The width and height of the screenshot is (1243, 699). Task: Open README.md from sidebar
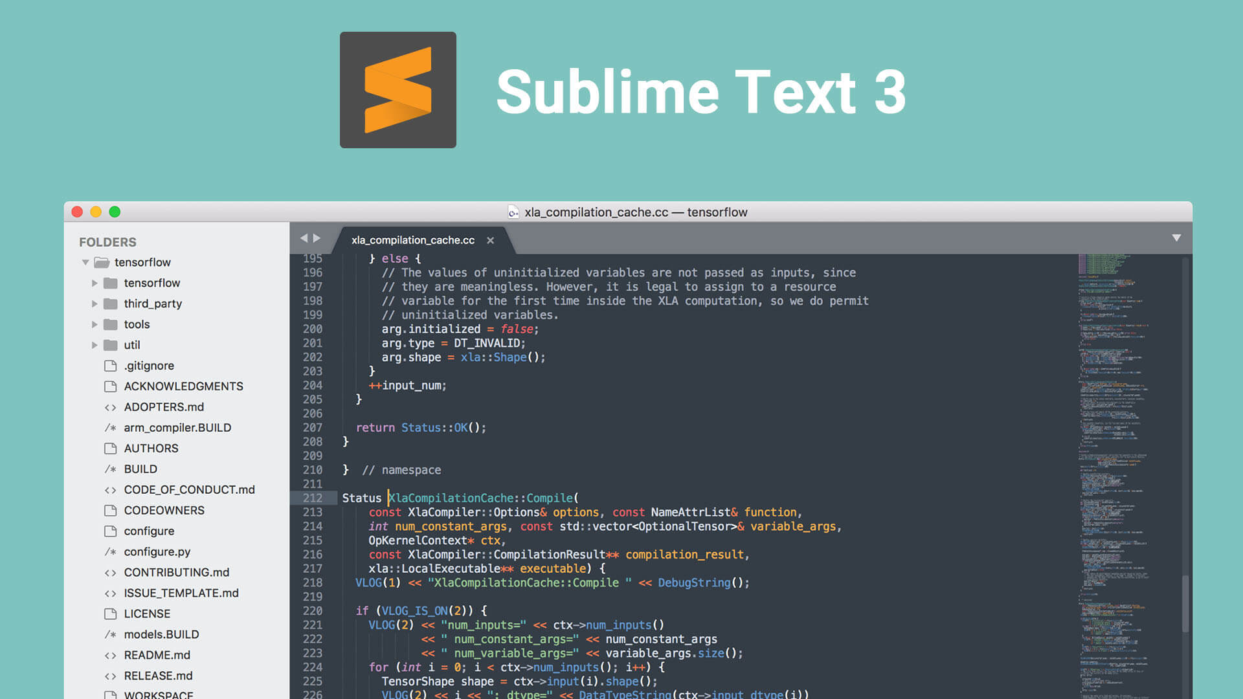(x=157, y=656)
